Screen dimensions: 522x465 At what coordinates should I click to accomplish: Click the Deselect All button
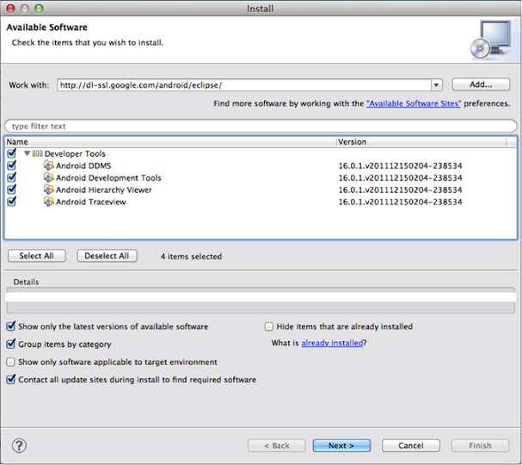pyautogui.click(x=107, y=256)
